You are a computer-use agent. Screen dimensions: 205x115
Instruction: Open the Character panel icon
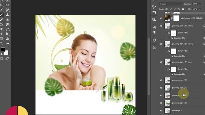click(x=154, y=27)
